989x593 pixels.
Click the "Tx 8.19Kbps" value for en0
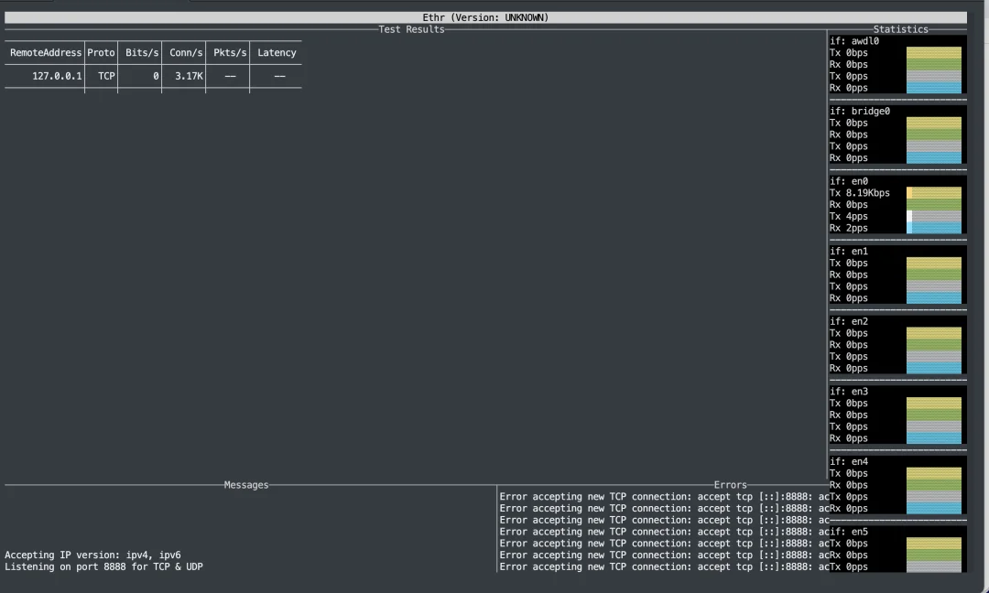click(x=860, y=193)
